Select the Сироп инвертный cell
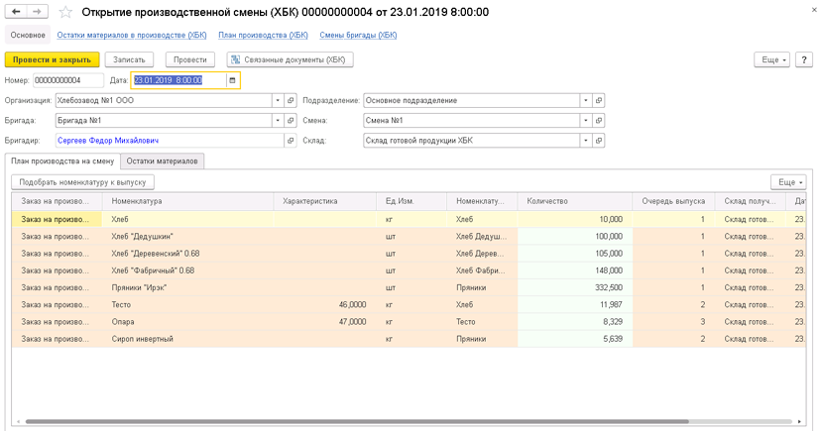The width and height of the screenshot is (823, 431). click(188, 339)
